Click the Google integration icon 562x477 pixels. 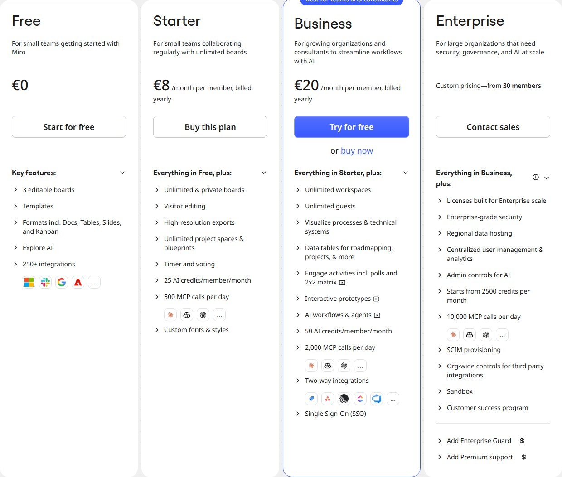[62, 283]
